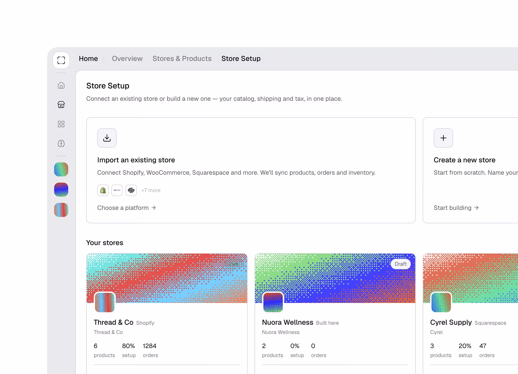The image size is (518, 374).
Task: Click the Your stores section heading
Action: [105, 243]
